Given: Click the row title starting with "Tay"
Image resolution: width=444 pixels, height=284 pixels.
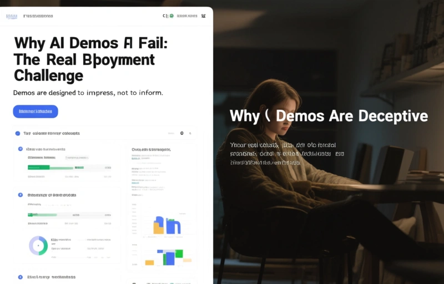Looking at the screenshot, I should 52,133.
